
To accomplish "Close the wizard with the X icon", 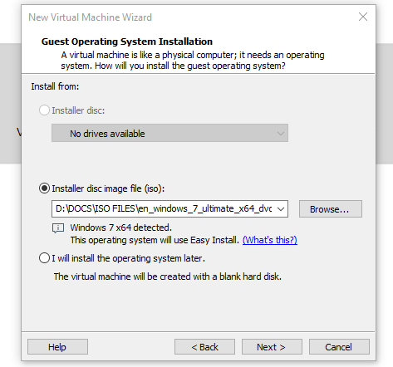I will [x=363, y=17].
